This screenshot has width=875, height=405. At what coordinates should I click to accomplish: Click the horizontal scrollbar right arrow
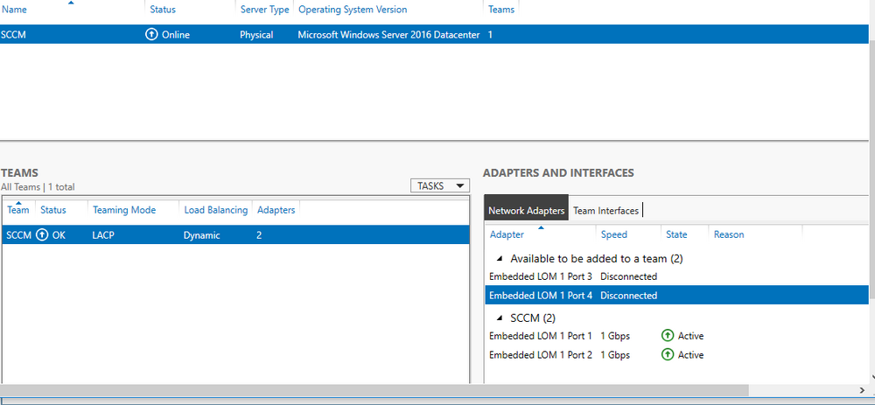tap(862, 389)
